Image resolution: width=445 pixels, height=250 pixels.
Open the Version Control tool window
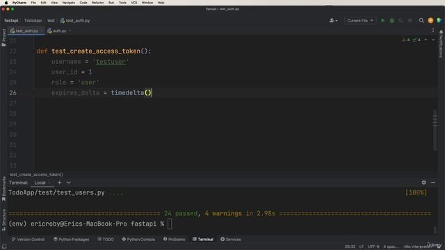pos(28,239)
